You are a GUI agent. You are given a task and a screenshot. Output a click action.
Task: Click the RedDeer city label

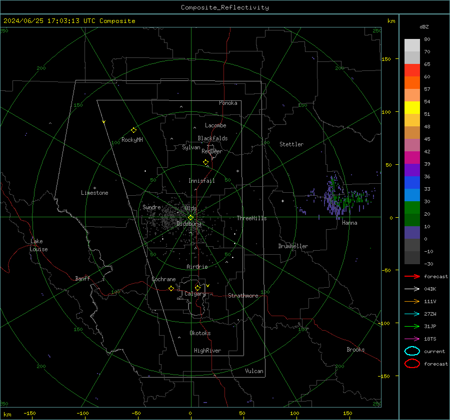point(212,151)
